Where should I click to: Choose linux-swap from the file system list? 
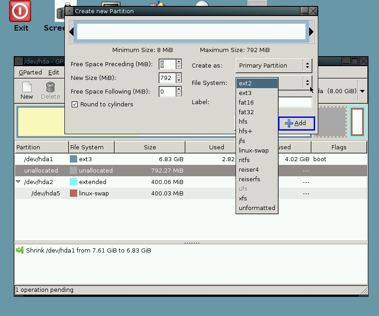tap(257, 150)
